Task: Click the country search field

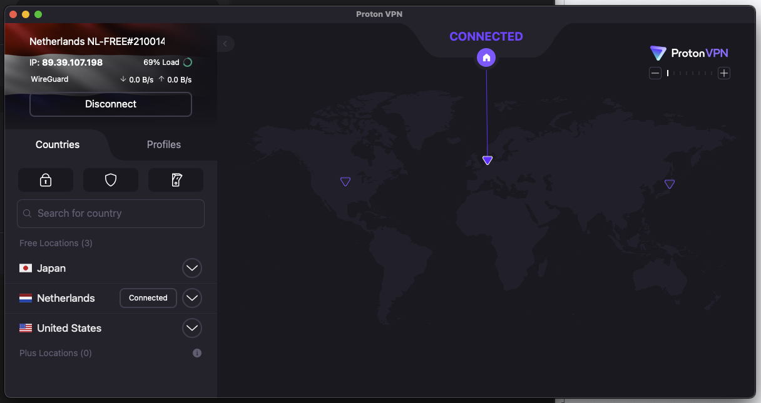Action: [110, 213]
